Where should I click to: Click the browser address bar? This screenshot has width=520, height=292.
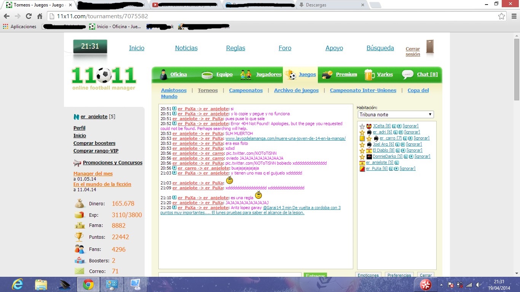[x=266, y=16]
